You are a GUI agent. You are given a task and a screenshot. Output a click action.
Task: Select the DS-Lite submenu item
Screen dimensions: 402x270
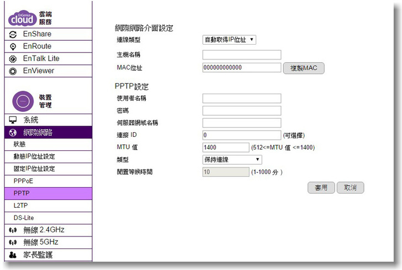48,218
